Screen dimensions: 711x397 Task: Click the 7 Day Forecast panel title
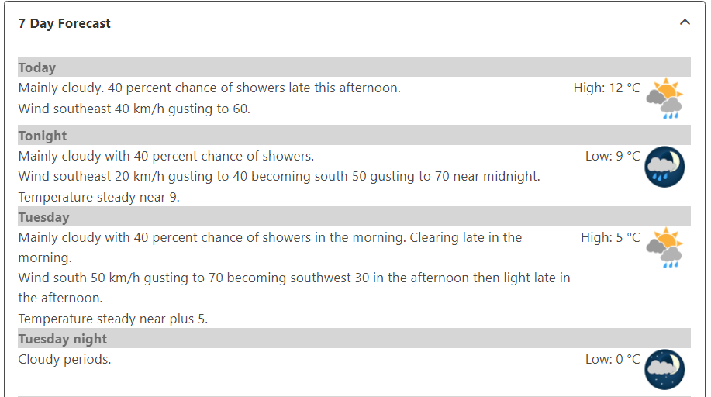(64, 23)
